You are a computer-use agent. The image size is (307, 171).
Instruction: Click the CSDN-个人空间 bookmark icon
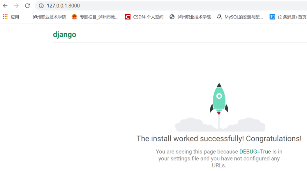tap(127, 17)
